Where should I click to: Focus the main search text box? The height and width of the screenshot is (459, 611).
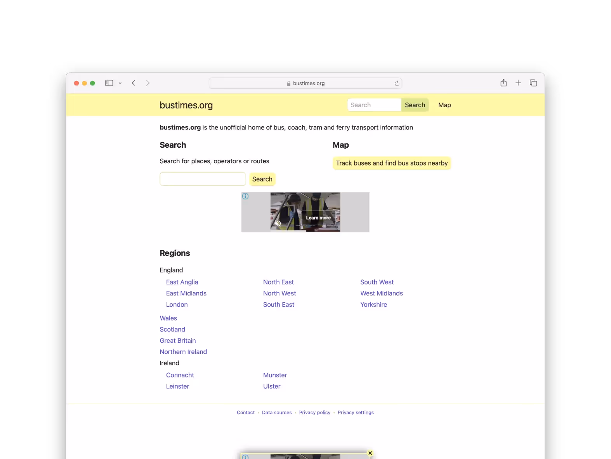pos(203,179)
